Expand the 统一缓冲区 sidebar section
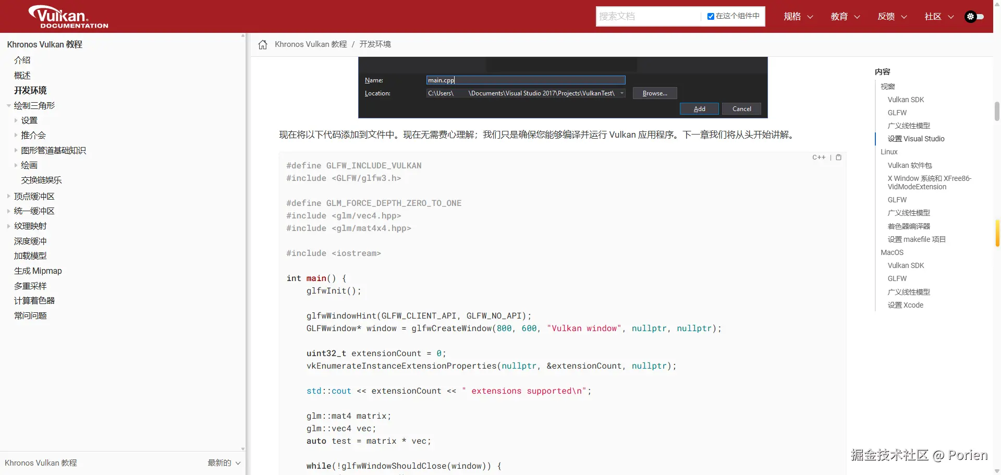The height and width of the screenshot is (475, 1001). click(9, 211)
